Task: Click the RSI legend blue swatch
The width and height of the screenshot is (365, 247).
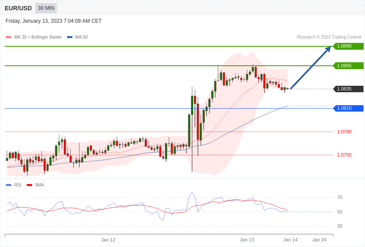Action: pyautogui.click(x=9, y=185)
